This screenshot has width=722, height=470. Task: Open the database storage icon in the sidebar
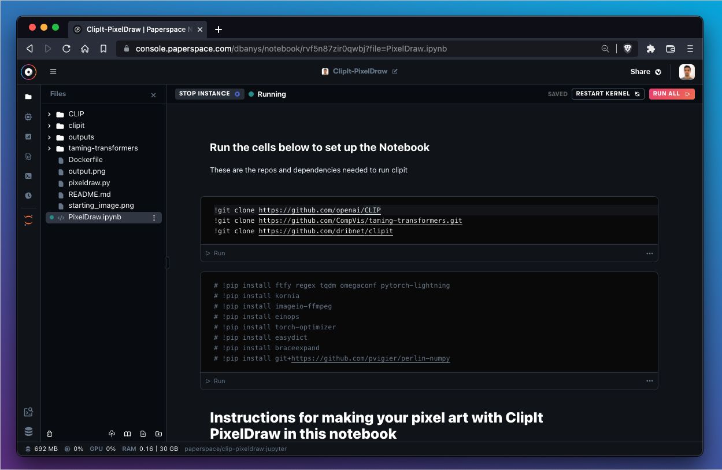pos(28,432)
